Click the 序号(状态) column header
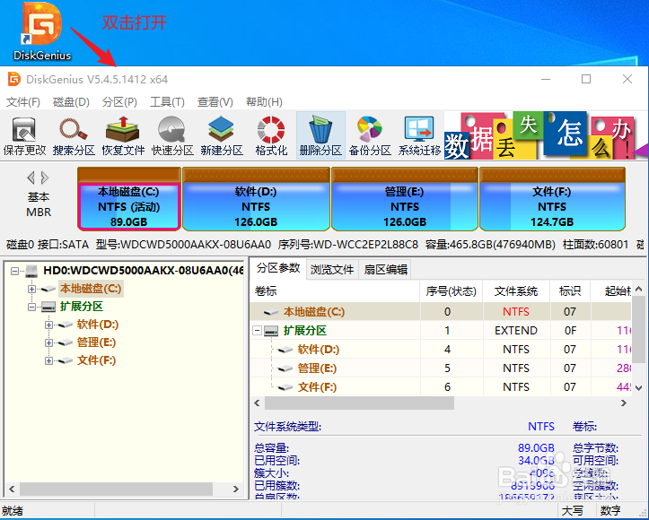 coord(452,291)
